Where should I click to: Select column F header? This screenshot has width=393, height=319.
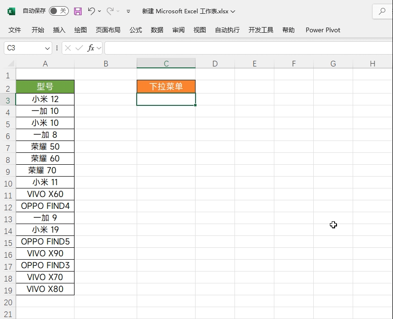pos(294,64)
